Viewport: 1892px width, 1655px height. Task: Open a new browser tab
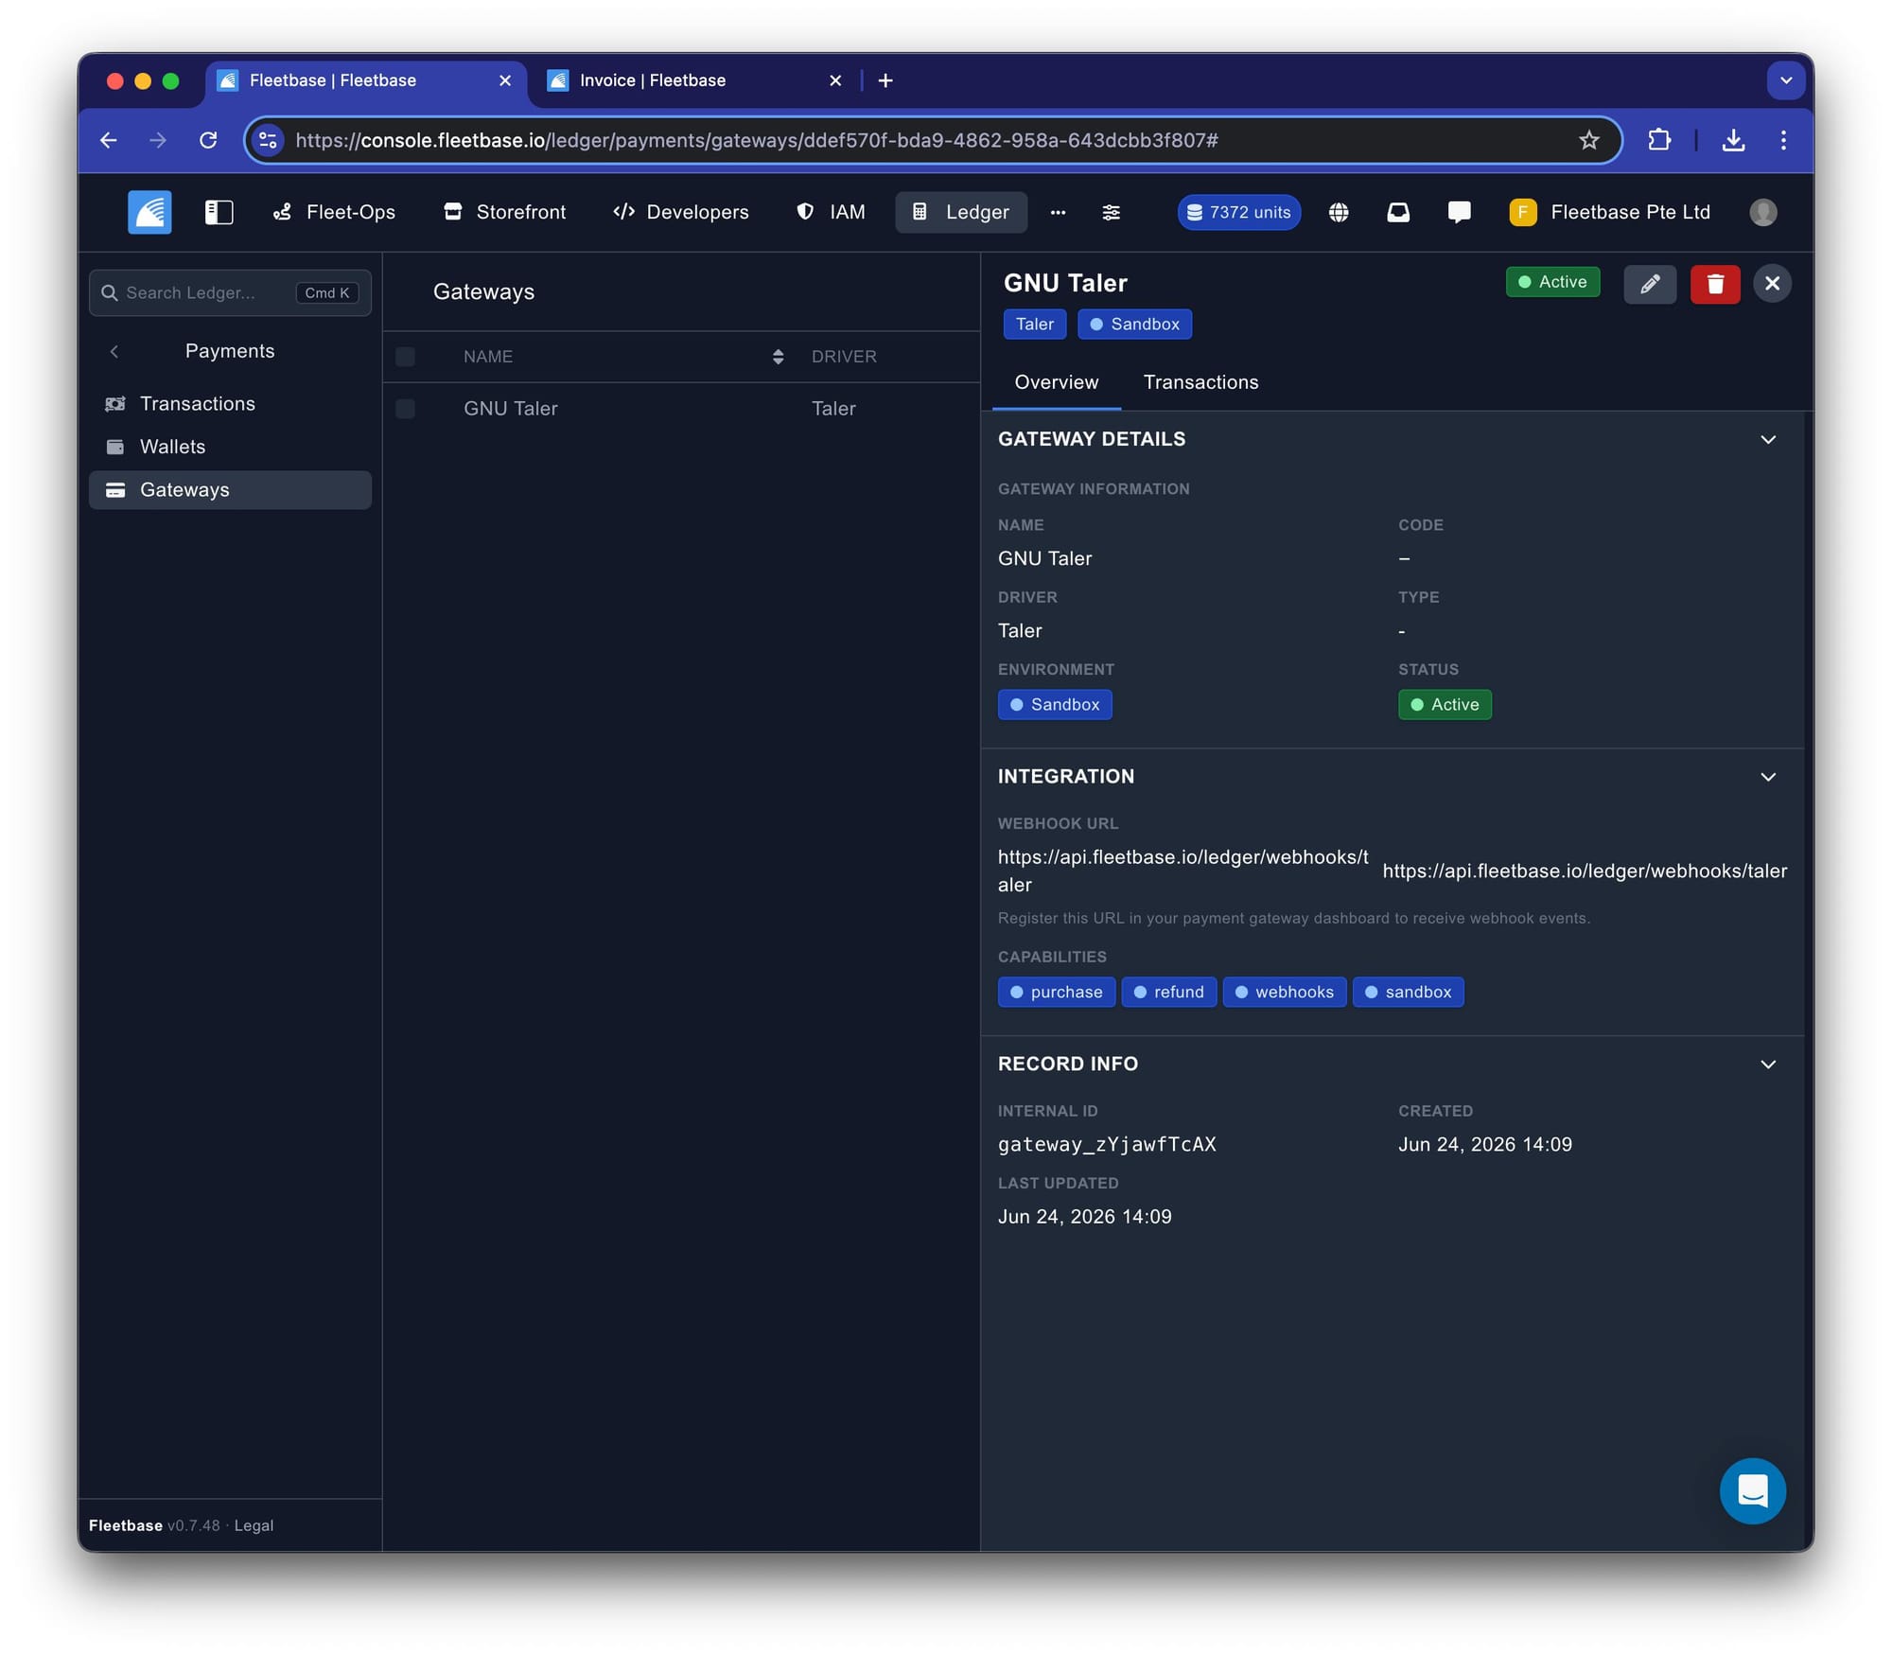(885, 80)
